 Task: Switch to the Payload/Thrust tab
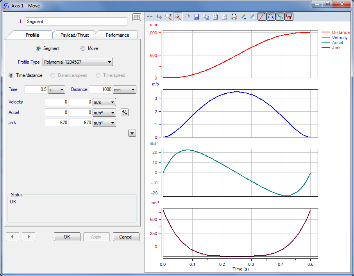pyautogui.click(x=74, y=35)
